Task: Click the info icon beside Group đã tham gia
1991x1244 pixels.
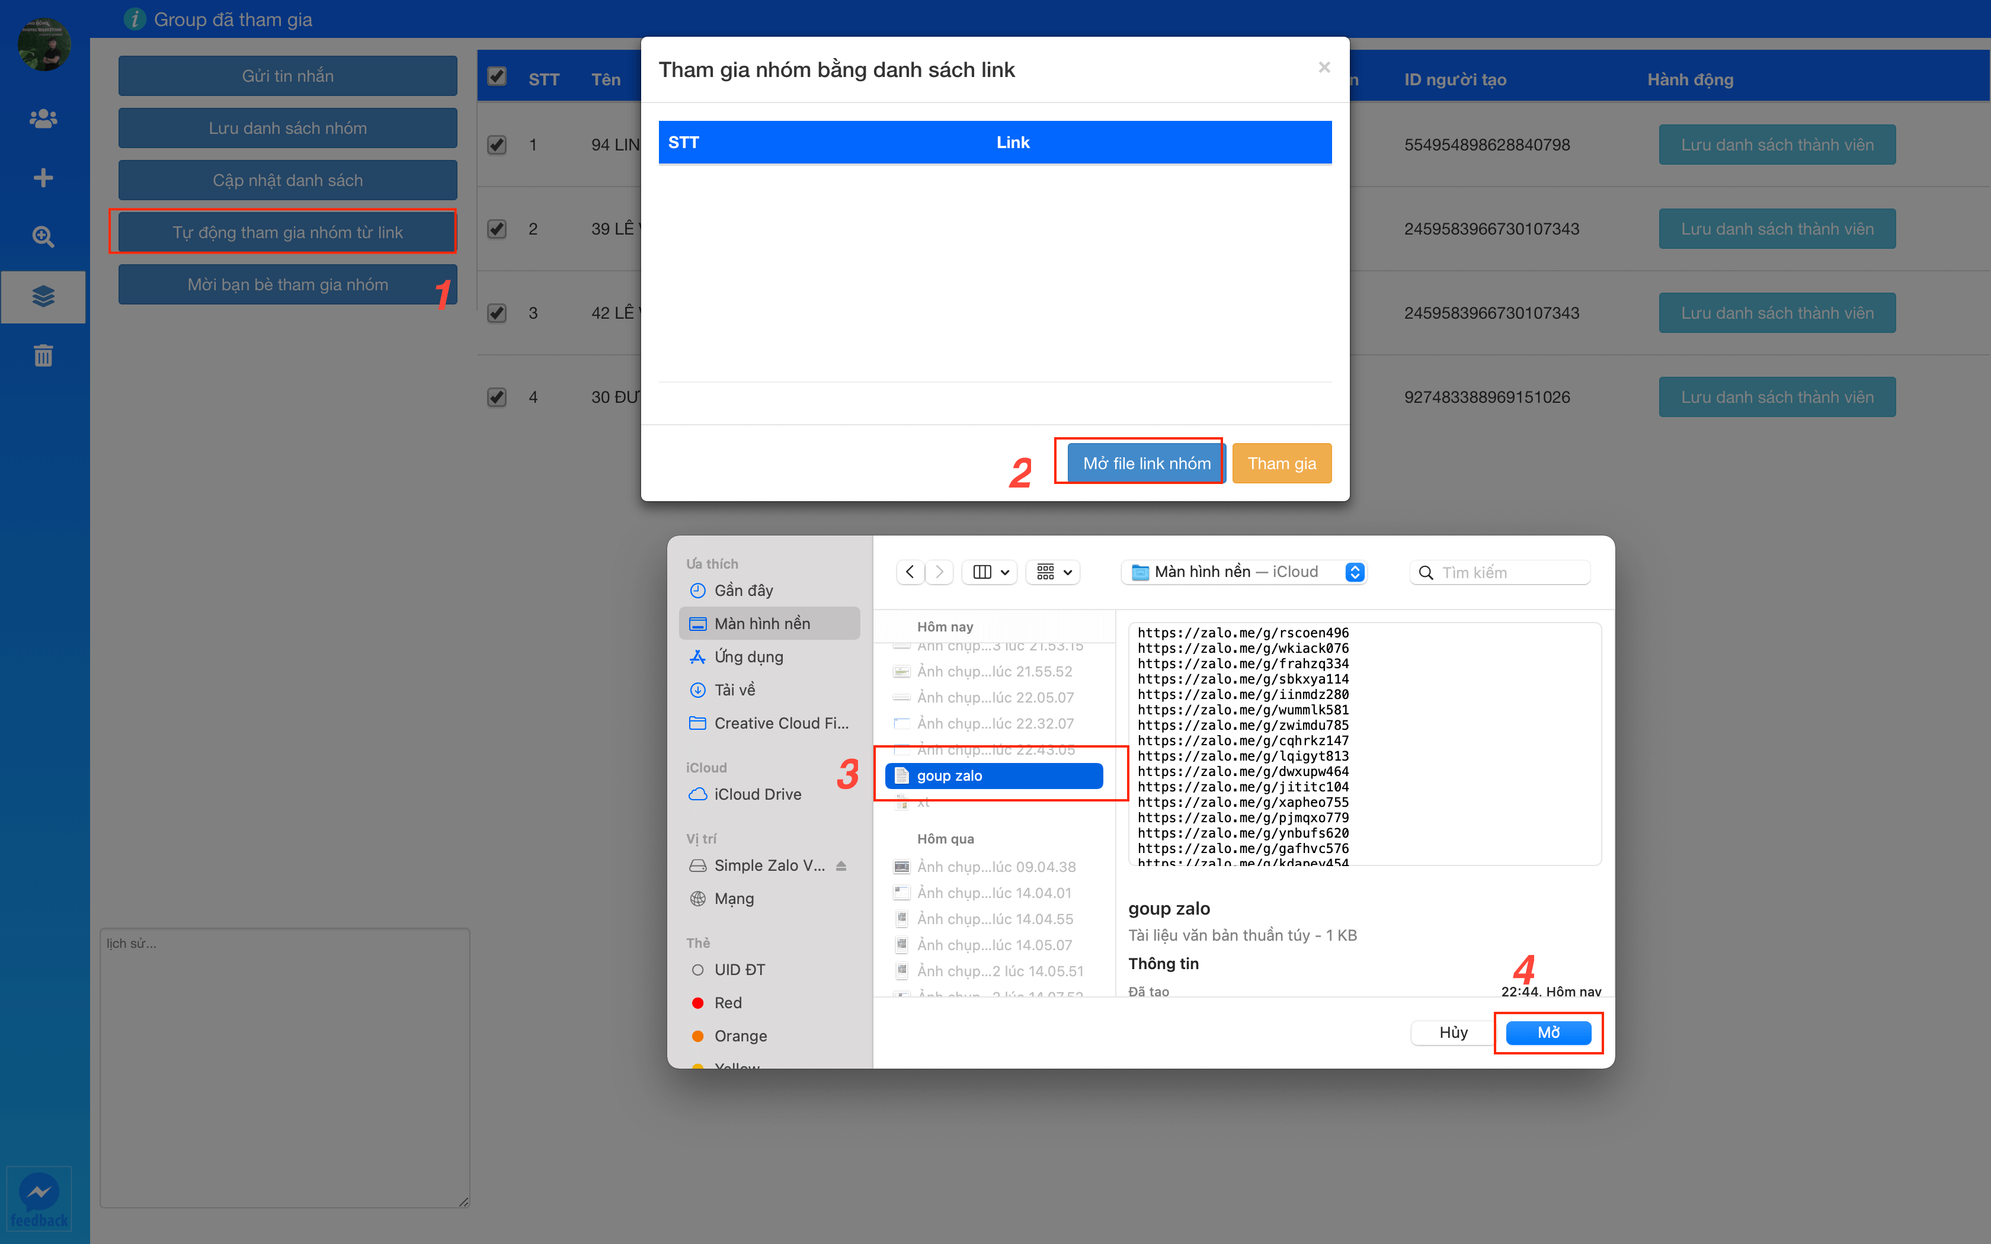Action: [x=134, y=19]
